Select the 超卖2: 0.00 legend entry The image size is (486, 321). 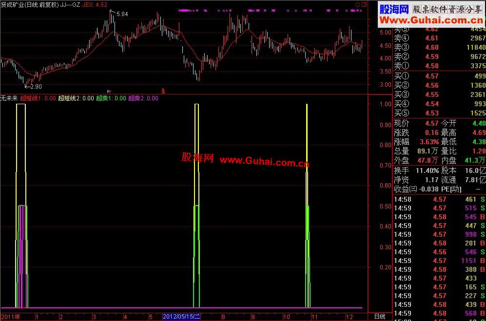(143, 98)
